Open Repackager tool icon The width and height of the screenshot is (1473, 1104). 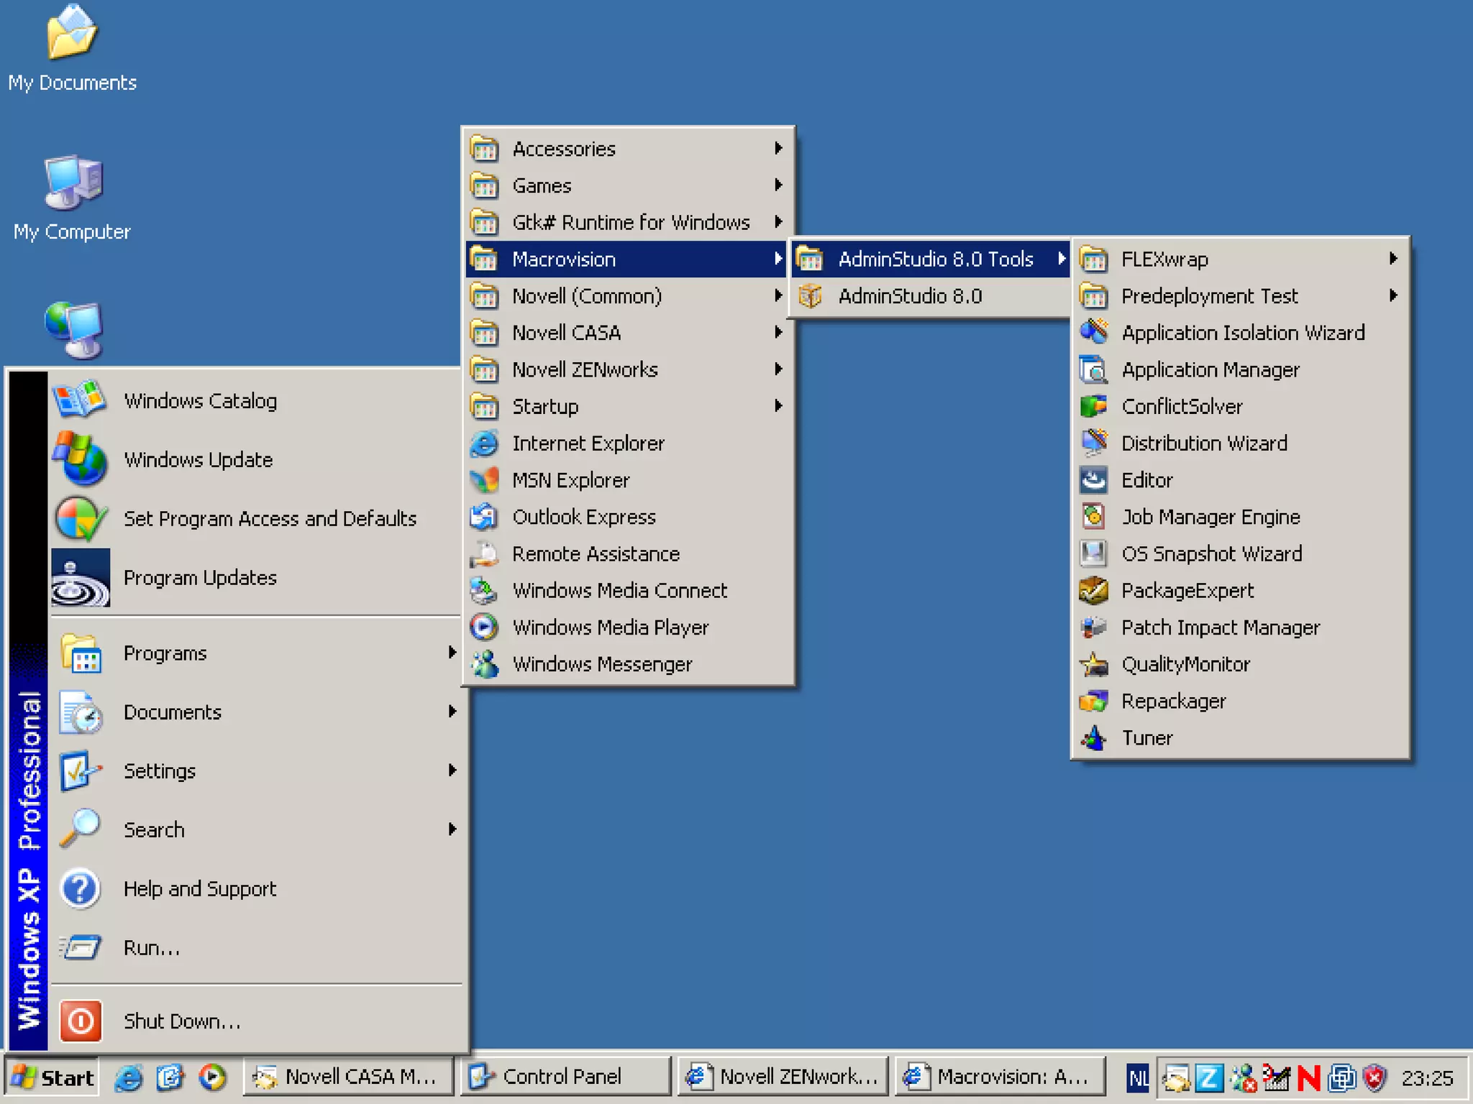tap(1094, 701)
